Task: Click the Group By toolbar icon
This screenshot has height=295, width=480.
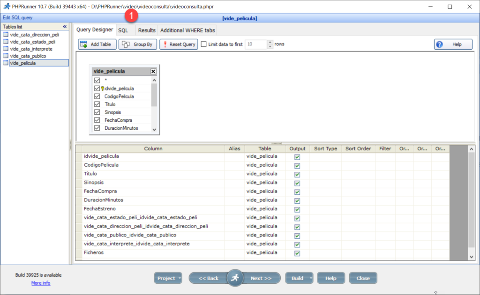Action: point(125,44)
